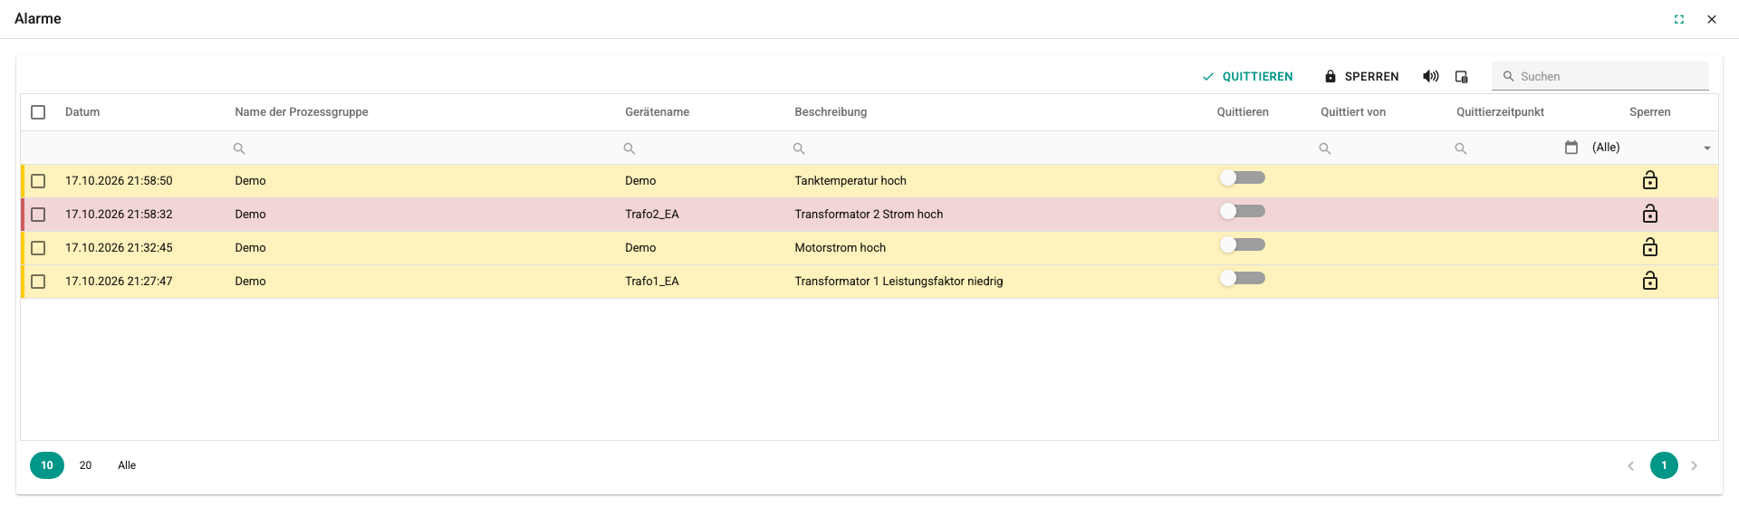This screenshot has width=1739, height=507.
Task: Select the checkbox for 17.10.2026 21:58:50 alarm
Action: tap(38, 181)
